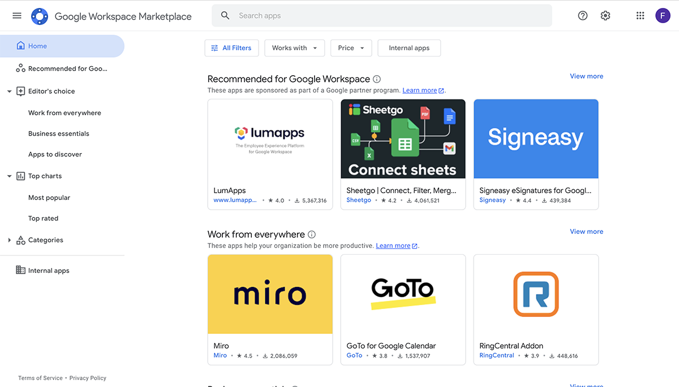679x387 pixels.
Task: Collapse the Editor's choice section
Action: coord(9,92)
